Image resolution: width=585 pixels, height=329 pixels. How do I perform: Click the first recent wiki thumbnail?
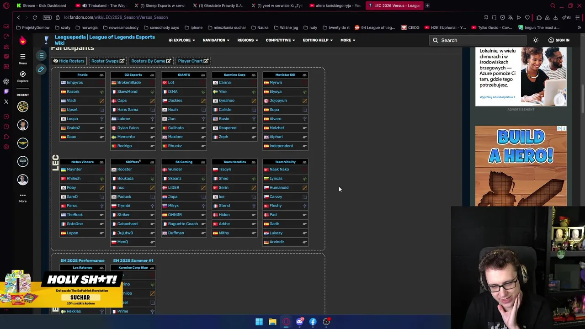tap(22, 106)
